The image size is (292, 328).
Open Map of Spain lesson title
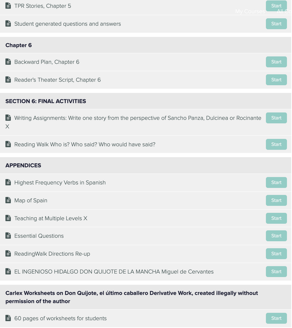pyautogui.click(x=31, y=201)
